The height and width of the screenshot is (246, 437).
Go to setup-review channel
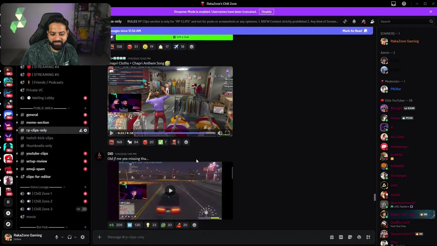click(x=53, y=161)
